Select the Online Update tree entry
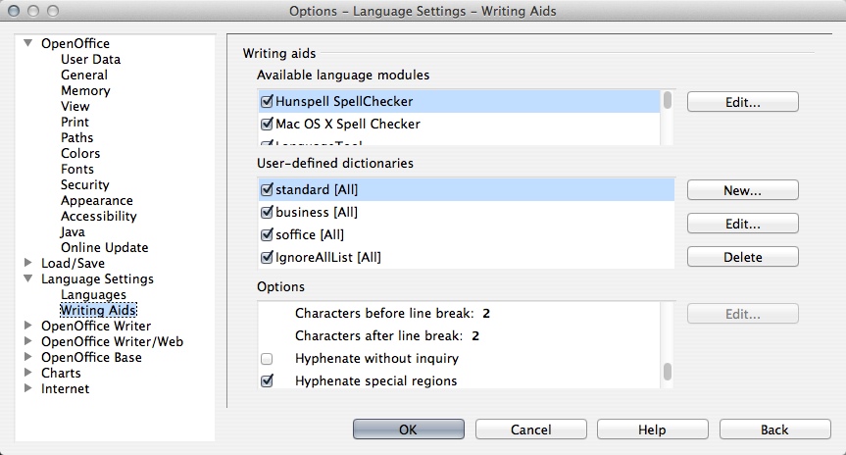Image resolution: width=846 pixels, height=455 pixels. point(104,247)
